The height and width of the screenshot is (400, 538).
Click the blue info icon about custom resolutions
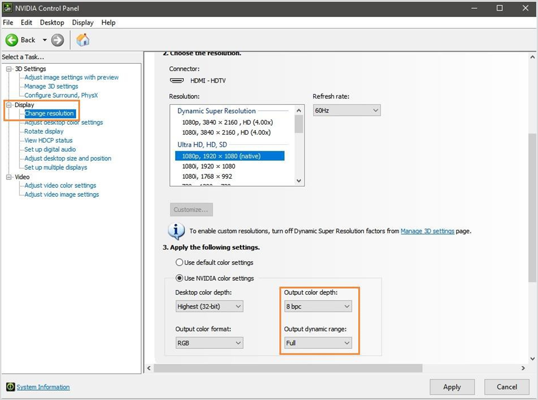pos(176,231)
